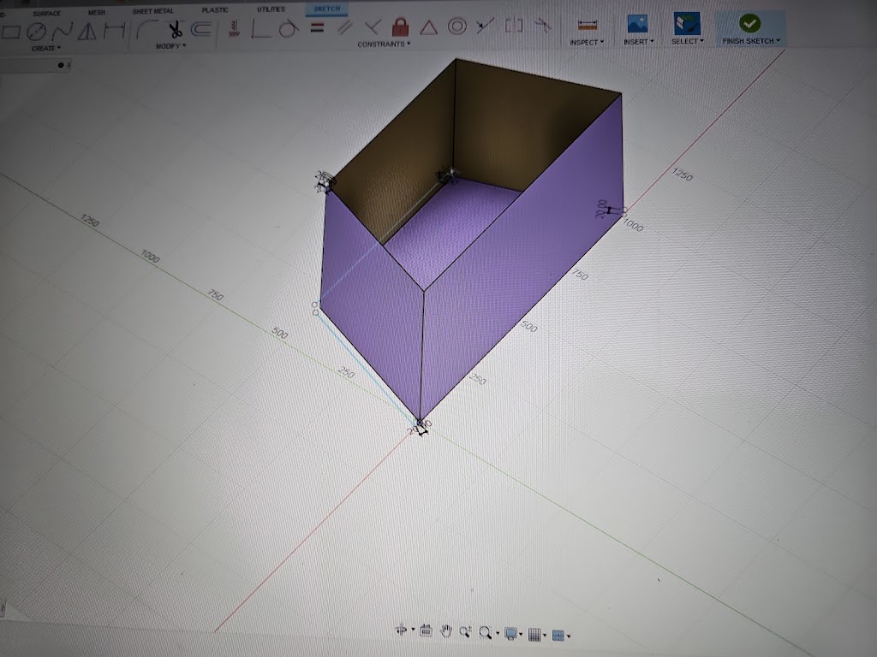Expand the INSPECT dropdown menu
877x657 pixels.
tap(587, 42)
